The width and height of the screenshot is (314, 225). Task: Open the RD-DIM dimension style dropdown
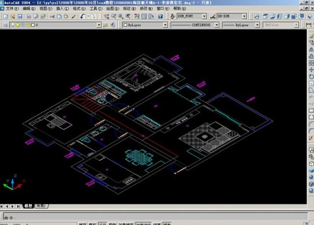click(244, 16)
